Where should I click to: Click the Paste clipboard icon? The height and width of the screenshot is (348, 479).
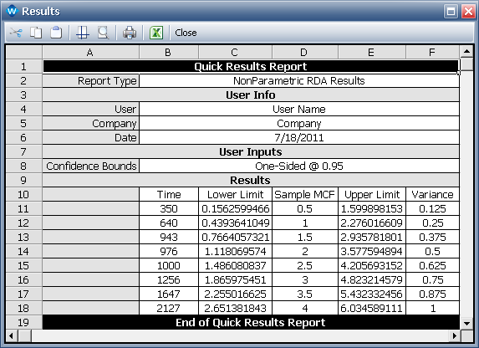[56, 33]
